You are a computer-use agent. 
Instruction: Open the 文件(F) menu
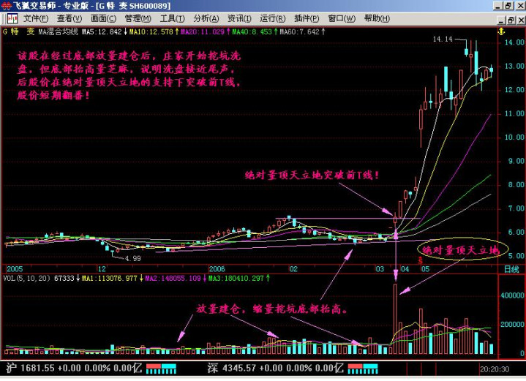[x=36, y=18]
